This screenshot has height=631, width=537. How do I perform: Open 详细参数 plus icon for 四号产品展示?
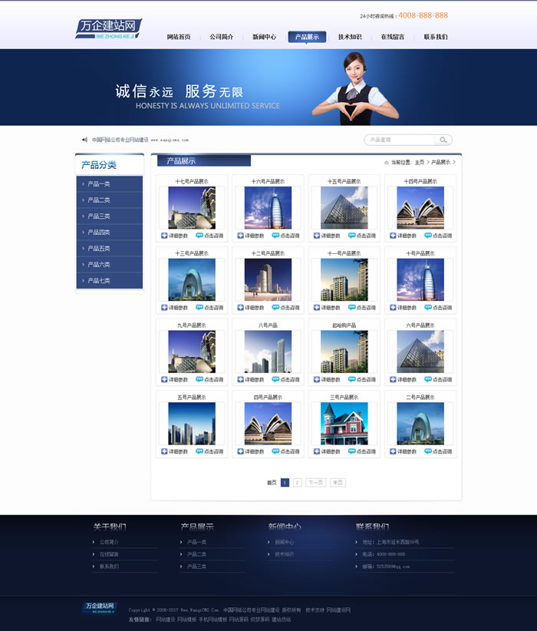click(x=241, y=451)
